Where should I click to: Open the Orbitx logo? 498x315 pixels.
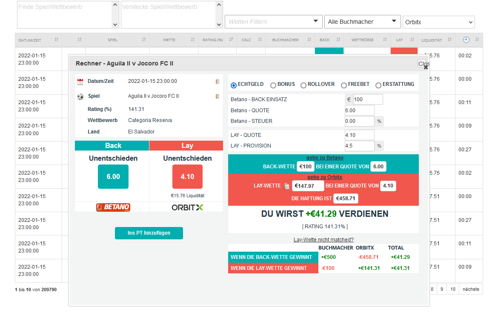(187, 207)
